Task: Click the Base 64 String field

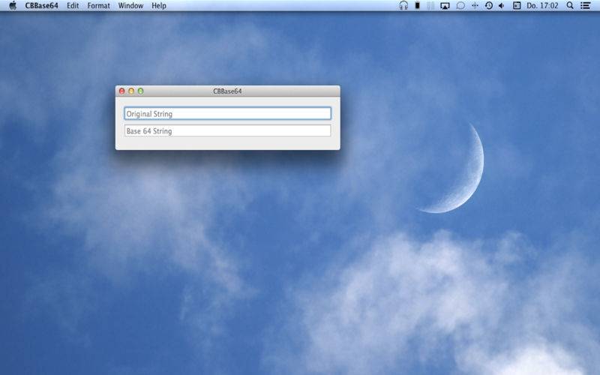Action: pos(226,131)
